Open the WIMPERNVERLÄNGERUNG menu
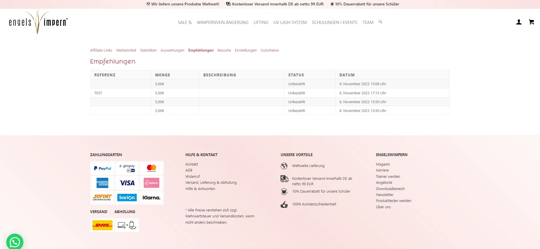Screen dimensions: 540x249 (222, 23)
